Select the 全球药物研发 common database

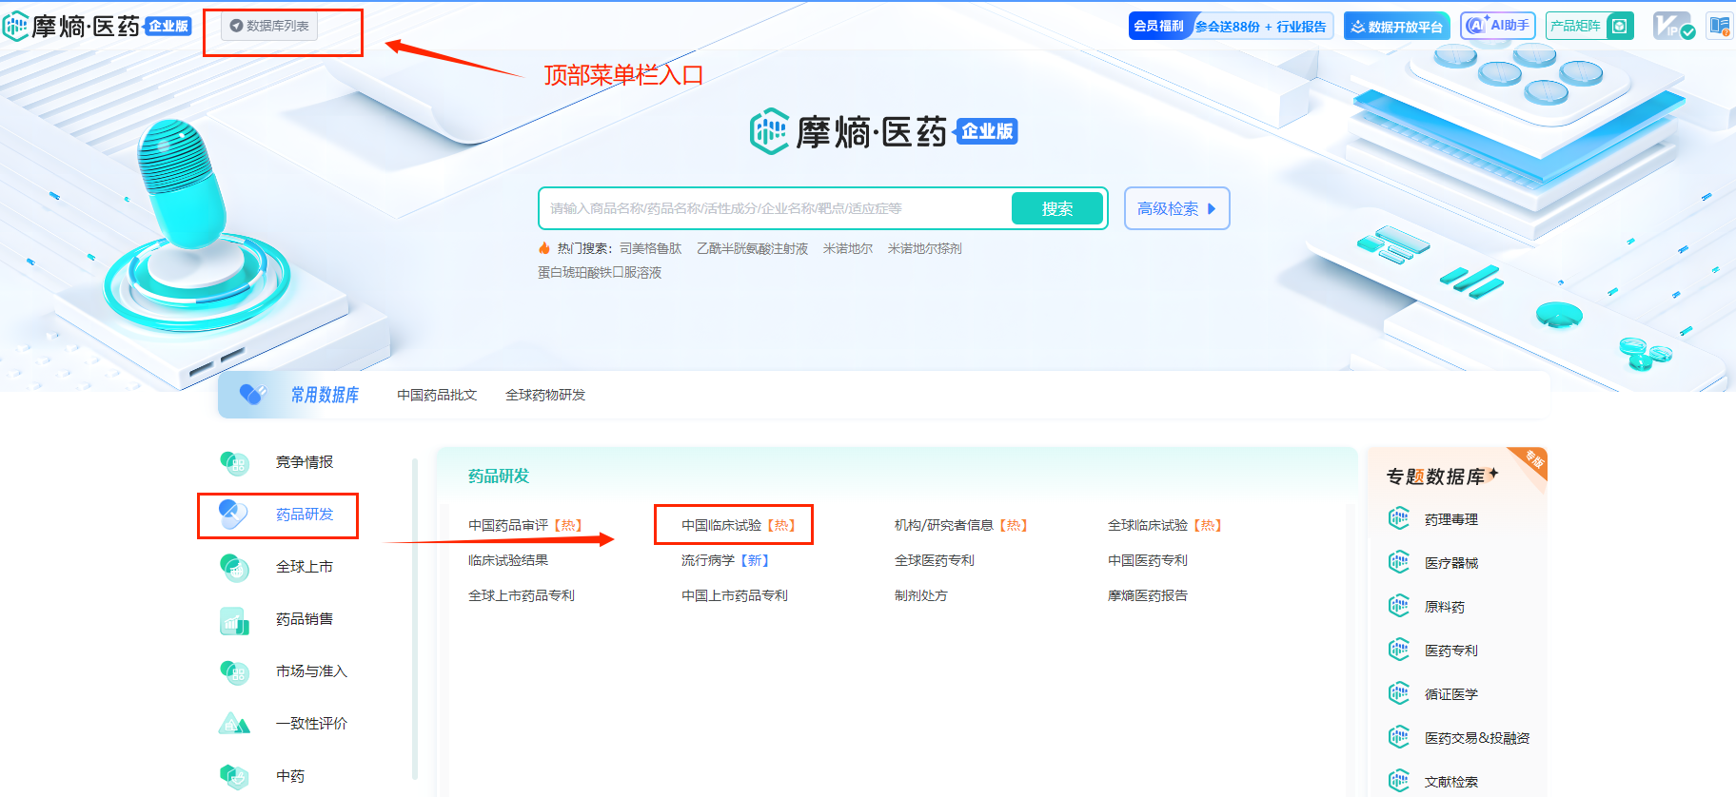(x=545, y=395)
